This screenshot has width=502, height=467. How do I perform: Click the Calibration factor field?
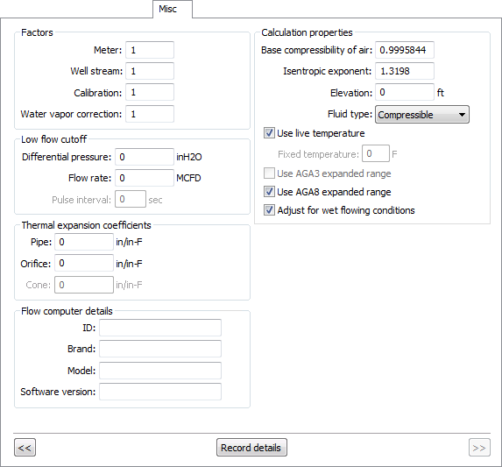tap(150, 93)
